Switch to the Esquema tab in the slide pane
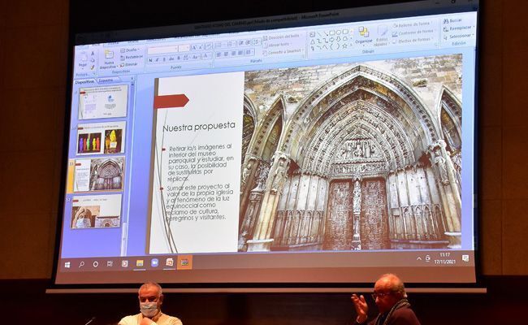This screenshot has height=325, width=528. click(106, 81)
